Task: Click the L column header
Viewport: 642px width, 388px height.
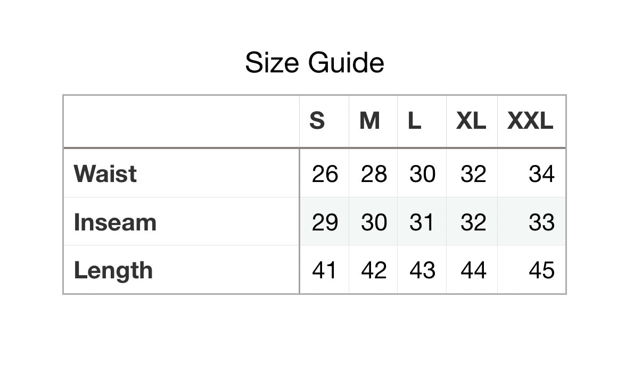Action: pyautogui.click(x=415, y=121)
